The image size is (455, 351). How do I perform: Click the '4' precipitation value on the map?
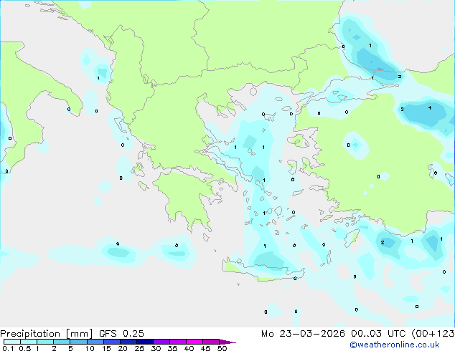pos(430,107)
